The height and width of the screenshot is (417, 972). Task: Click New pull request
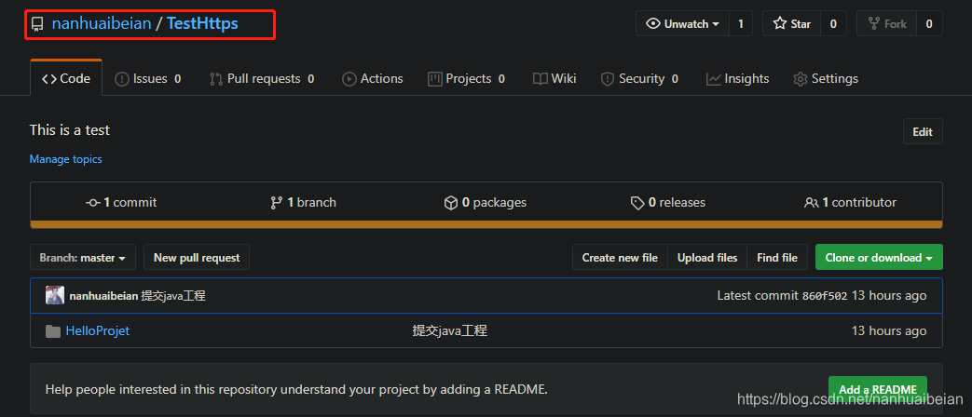click(197, 258)
